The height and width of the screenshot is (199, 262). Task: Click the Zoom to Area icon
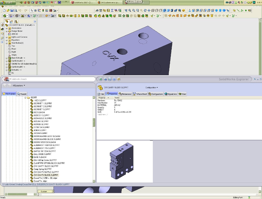(x=133, y=11)
